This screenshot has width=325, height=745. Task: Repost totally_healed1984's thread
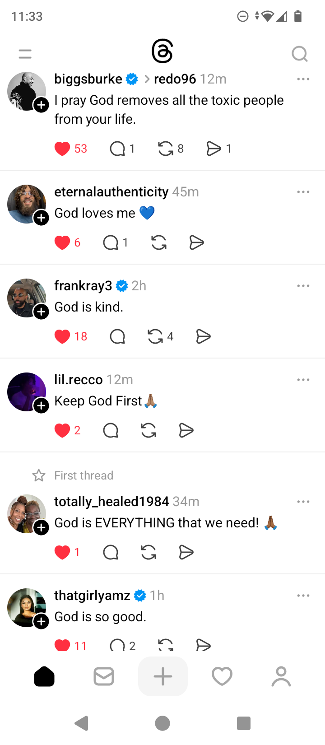coord(149,552)
